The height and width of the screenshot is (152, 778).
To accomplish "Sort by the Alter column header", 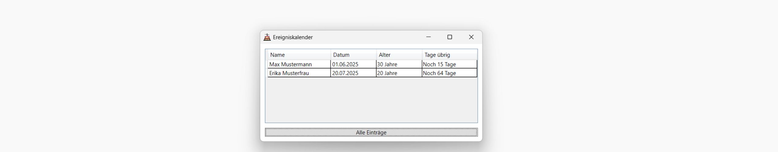I will point(399,55).
